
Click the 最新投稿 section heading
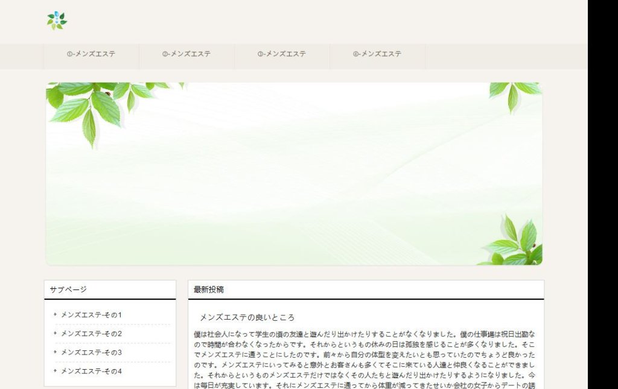209,289
